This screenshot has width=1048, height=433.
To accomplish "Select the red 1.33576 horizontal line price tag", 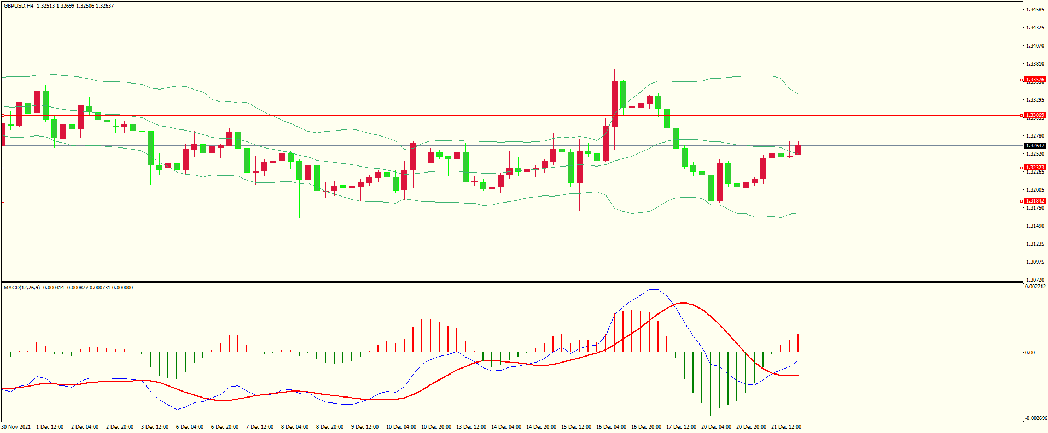I will [1035, 80].
